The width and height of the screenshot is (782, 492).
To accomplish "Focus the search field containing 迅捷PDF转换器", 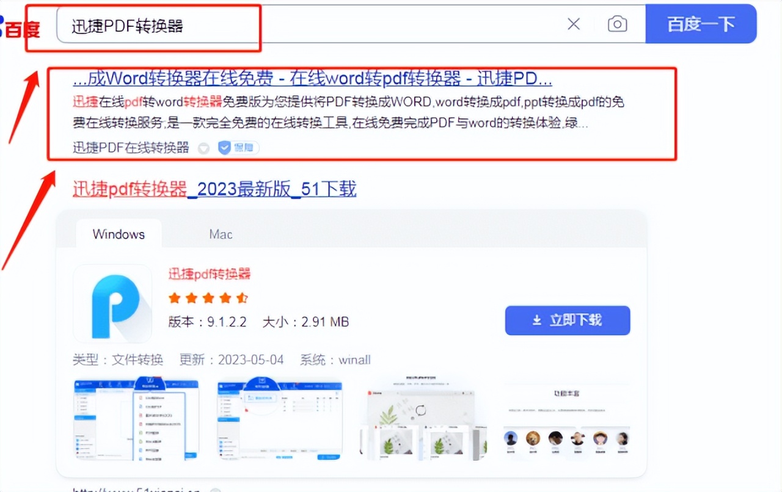I will tap(351, 24).
